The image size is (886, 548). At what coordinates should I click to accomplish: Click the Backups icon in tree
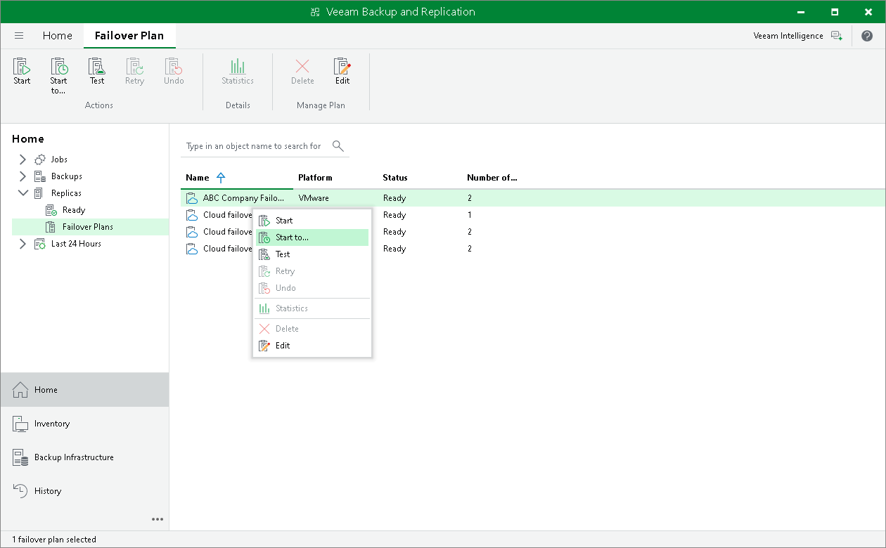pyautogui.click(x=40, y=176)
